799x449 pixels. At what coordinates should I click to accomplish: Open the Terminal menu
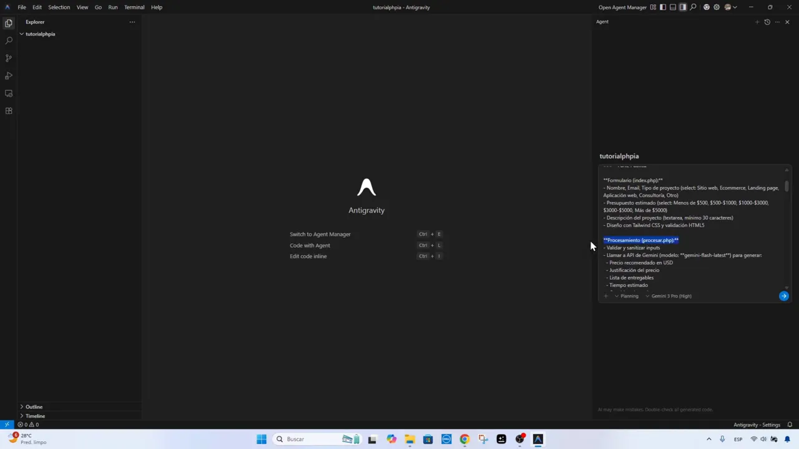coord(134,7)
